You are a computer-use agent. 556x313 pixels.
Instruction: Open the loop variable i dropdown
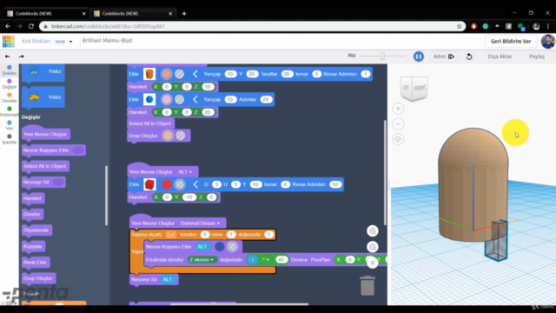tap(171, 235)
